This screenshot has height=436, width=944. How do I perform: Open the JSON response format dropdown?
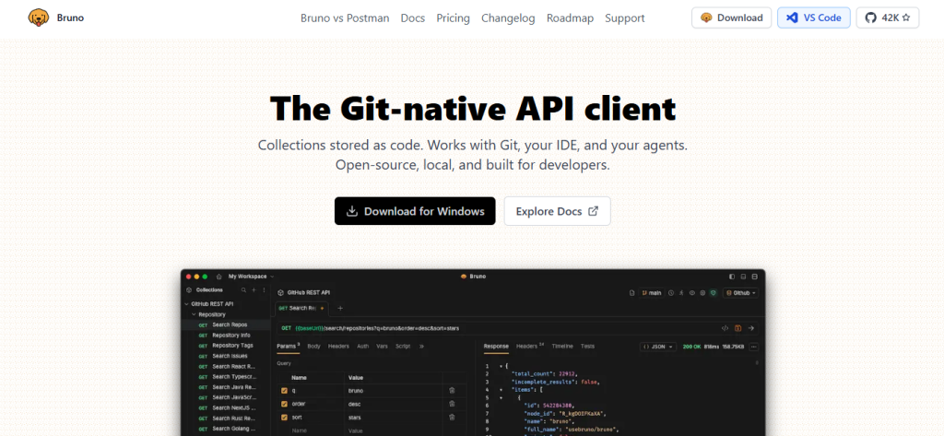tap(658, 347)
